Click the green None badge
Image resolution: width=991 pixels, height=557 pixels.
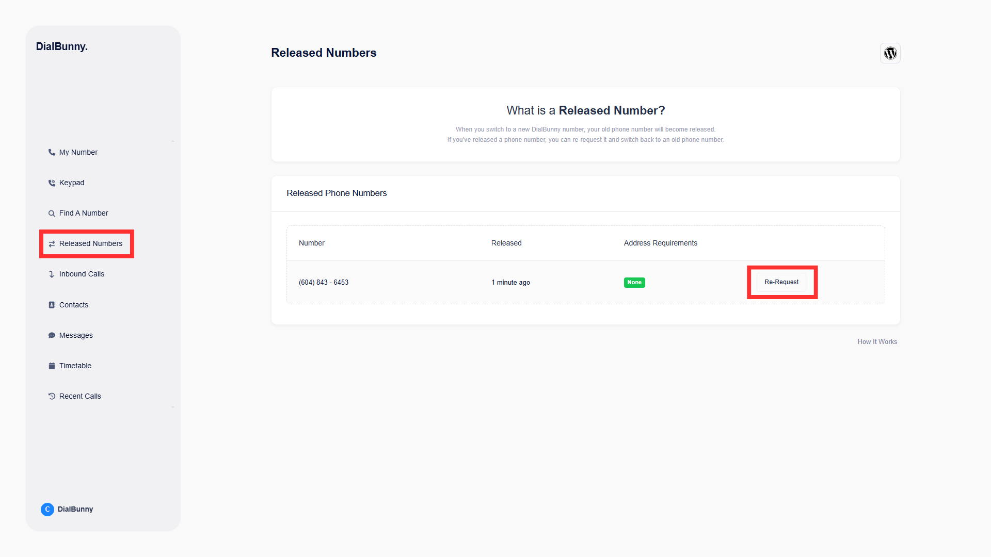634,282
